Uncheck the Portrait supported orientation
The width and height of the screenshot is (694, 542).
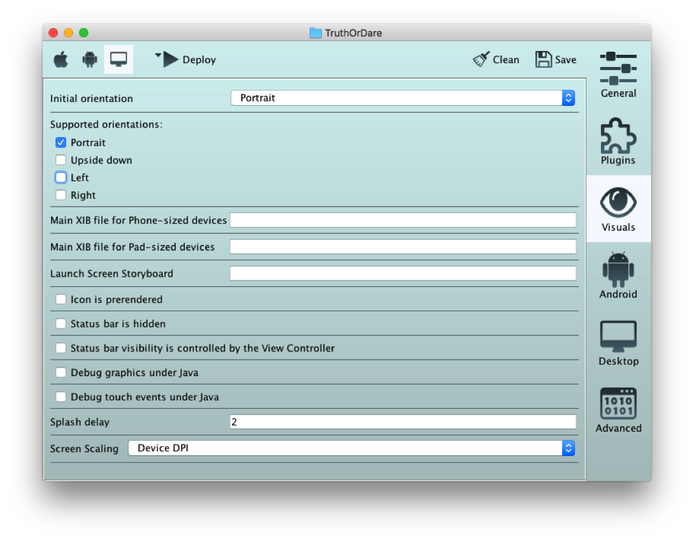click(x=61, y=143)
